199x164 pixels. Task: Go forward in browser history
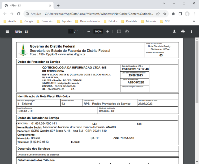coord(12,14)
